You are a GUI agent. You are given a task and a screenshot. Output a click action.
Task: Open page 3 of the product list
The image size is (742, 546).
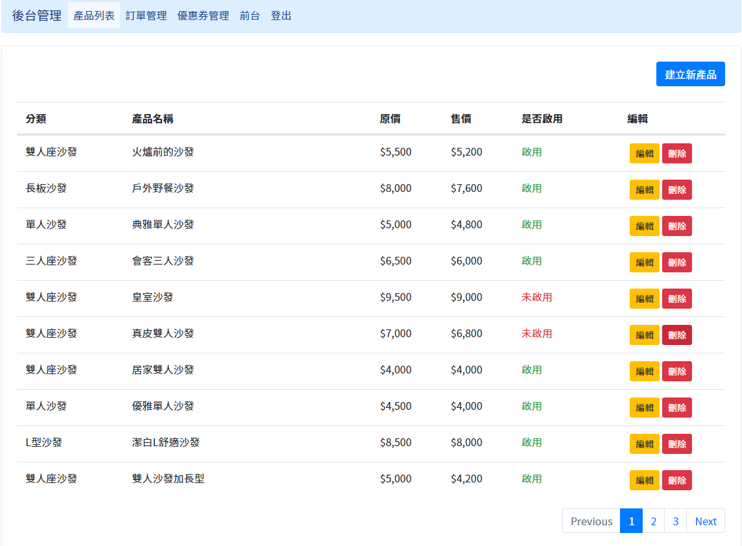tap(675, 521)
